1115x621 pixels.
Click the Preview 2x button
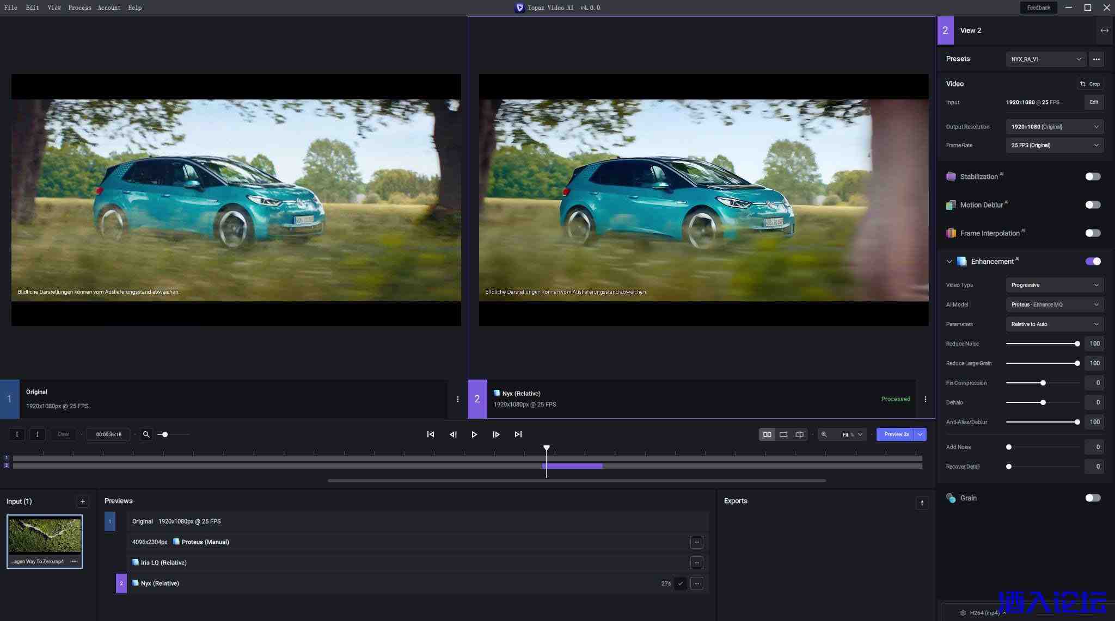click(896, 434)
